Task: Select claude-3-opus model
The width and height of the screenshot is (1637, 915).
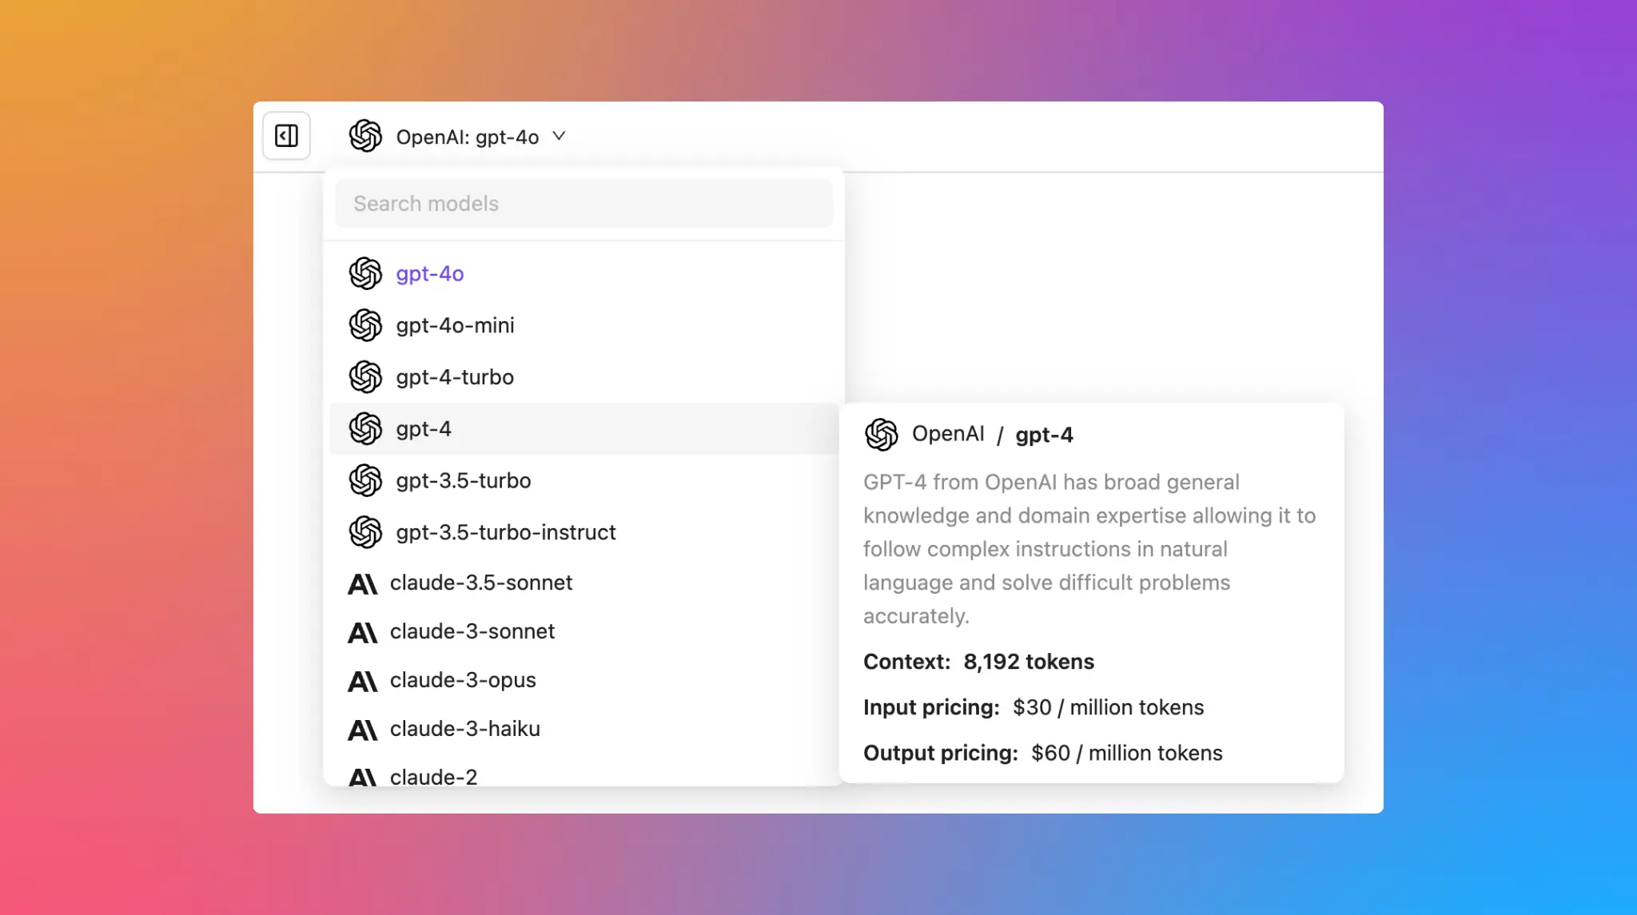Action: (584, 680)
